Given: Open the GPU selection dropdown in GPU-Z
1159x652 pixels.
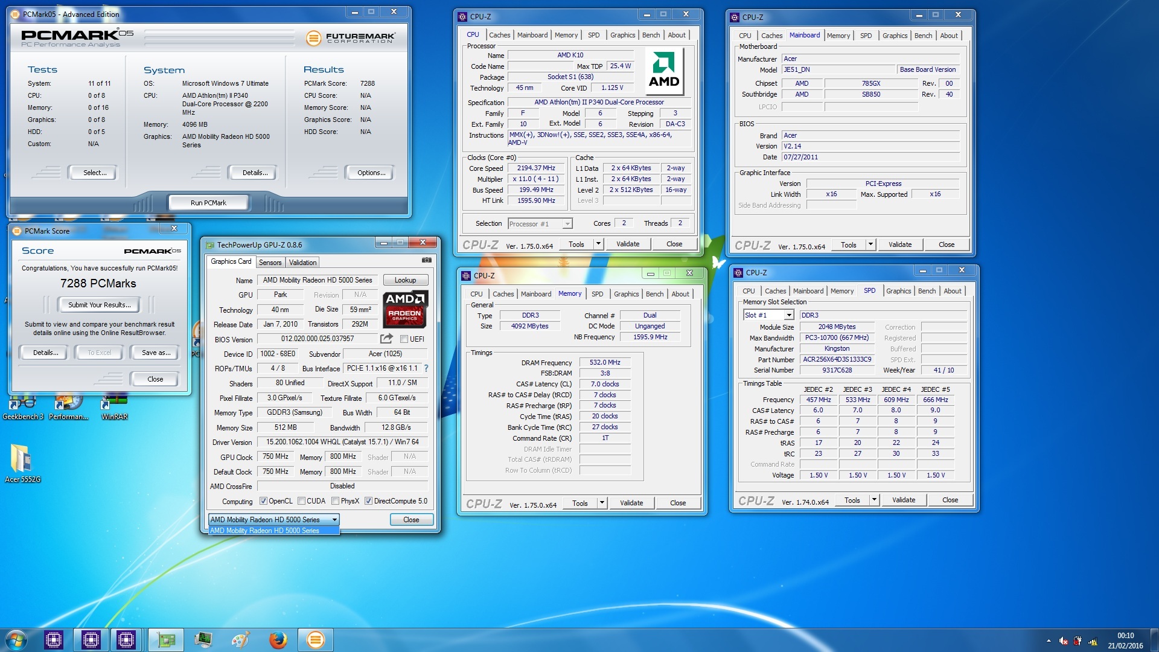Looking at the screenshot, I should (x=274, y=519).
